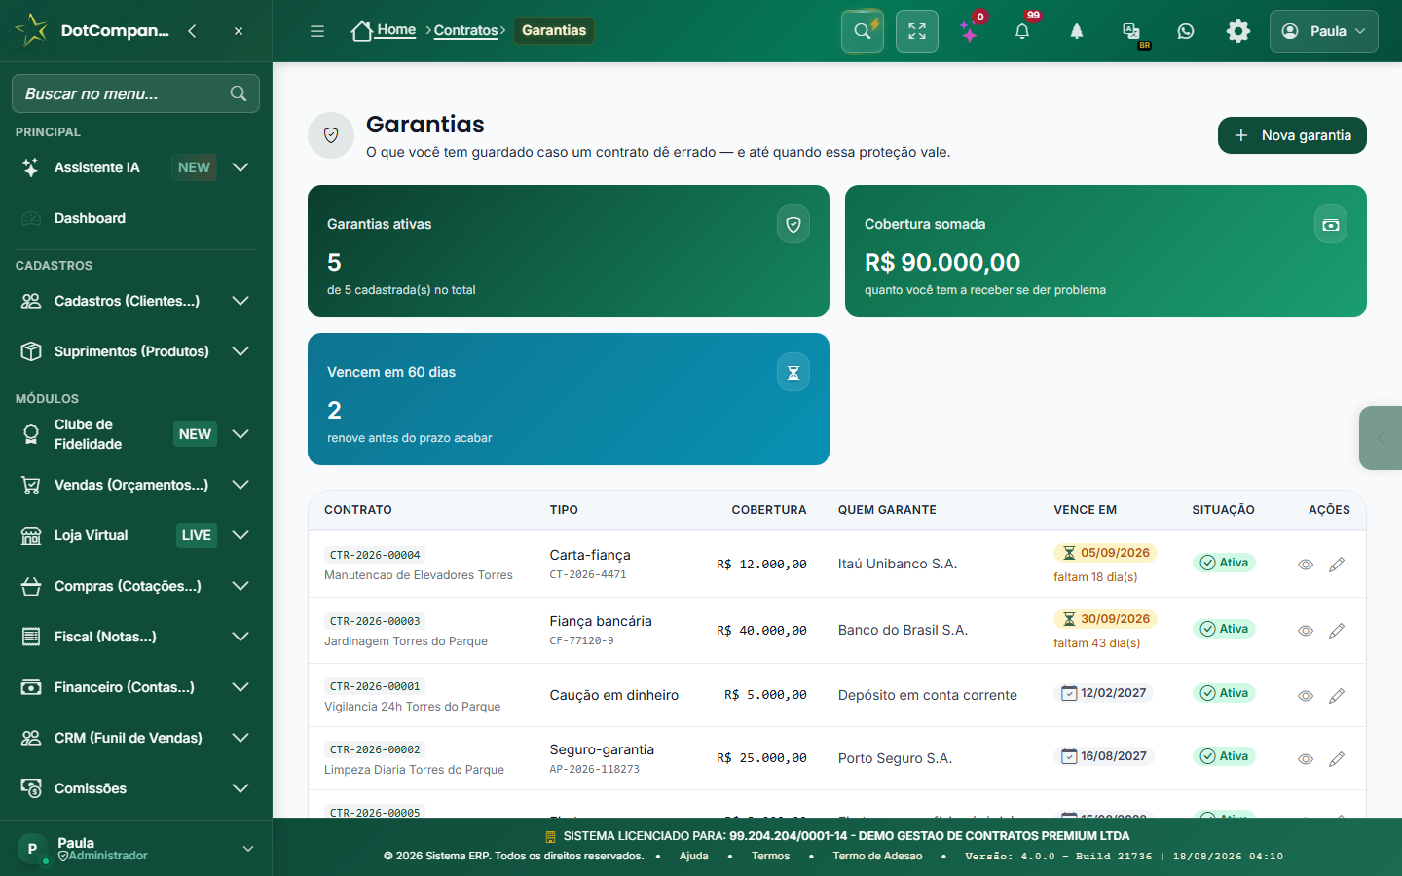Screen dimensions: 1402x876
Task: Edit guarantee CTR-2026-00003 pencil icon
Action: coord(1337,631)
